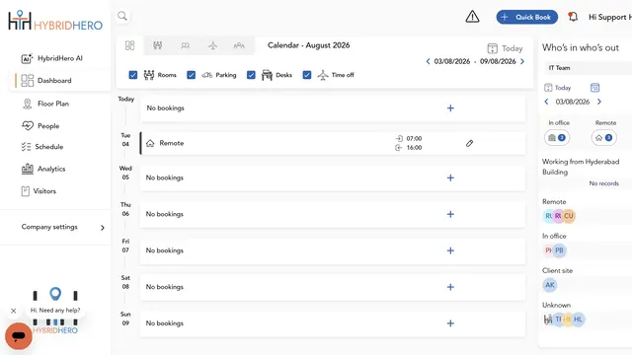Open the search magnifier icon
The width and height of the screenshot is (632, 355).
pyautogui.click(x=122, y=16)
